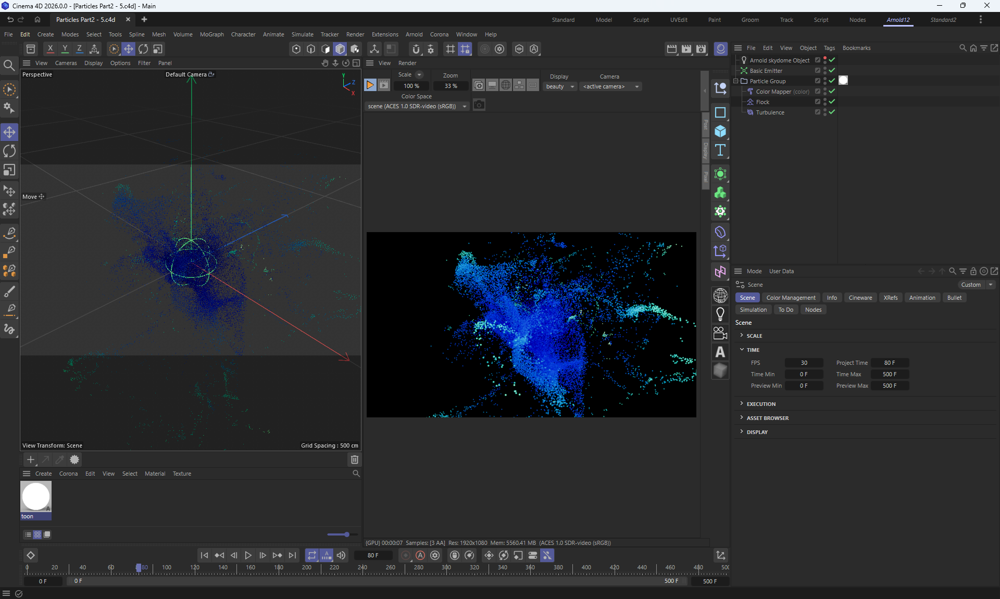Delete material using trash icon
Image resolution: width=1000 pixels, height=599 pixels.
355,460
